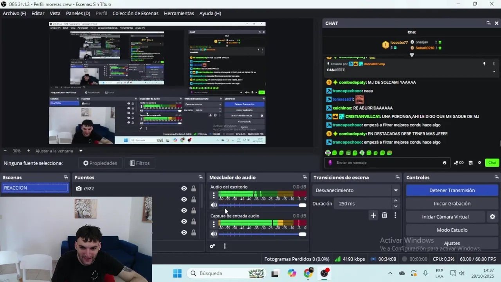The height and width of the screenshot is (282, 501).
Task: Toggle visibility of the fifth source row
Action: (184, 232)
